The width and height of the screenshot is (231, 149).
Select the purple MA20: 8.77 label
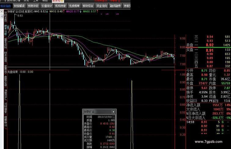[x=74, y=11]
